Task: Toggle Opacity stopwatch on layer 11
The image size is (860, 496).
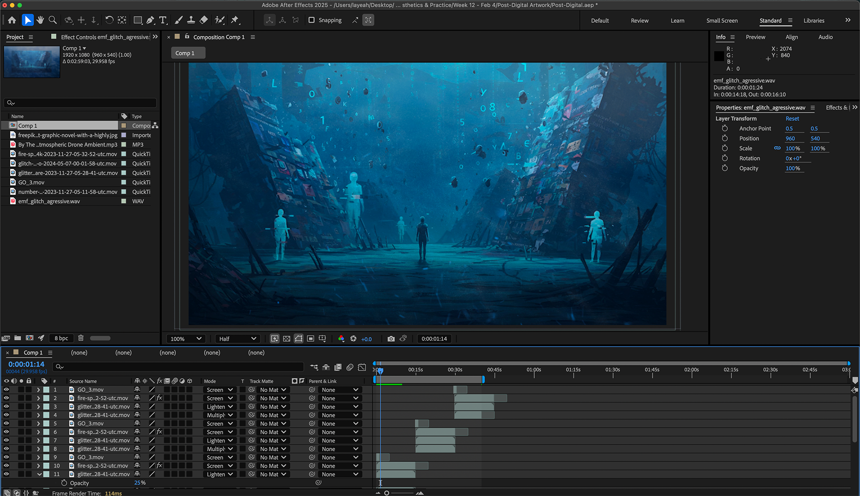Action: [64, 483]
